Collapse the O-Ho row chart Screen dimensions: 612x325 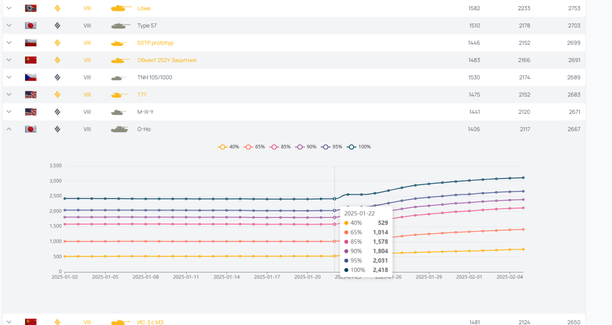(9, 129)
